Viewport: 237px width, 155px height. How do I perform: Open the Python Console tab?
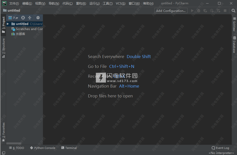click(x=43, y=148)
